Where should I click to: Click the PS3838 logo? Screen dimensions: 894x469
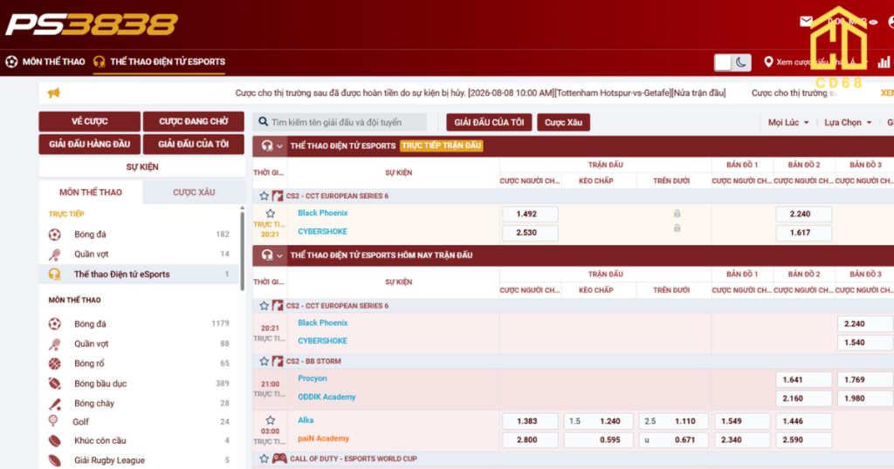(92, 25)
